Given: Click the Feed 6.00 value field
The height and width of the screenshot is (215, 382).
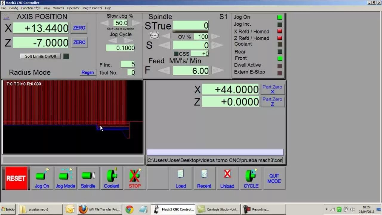Looking at the screenshot, I should point(191,70).
